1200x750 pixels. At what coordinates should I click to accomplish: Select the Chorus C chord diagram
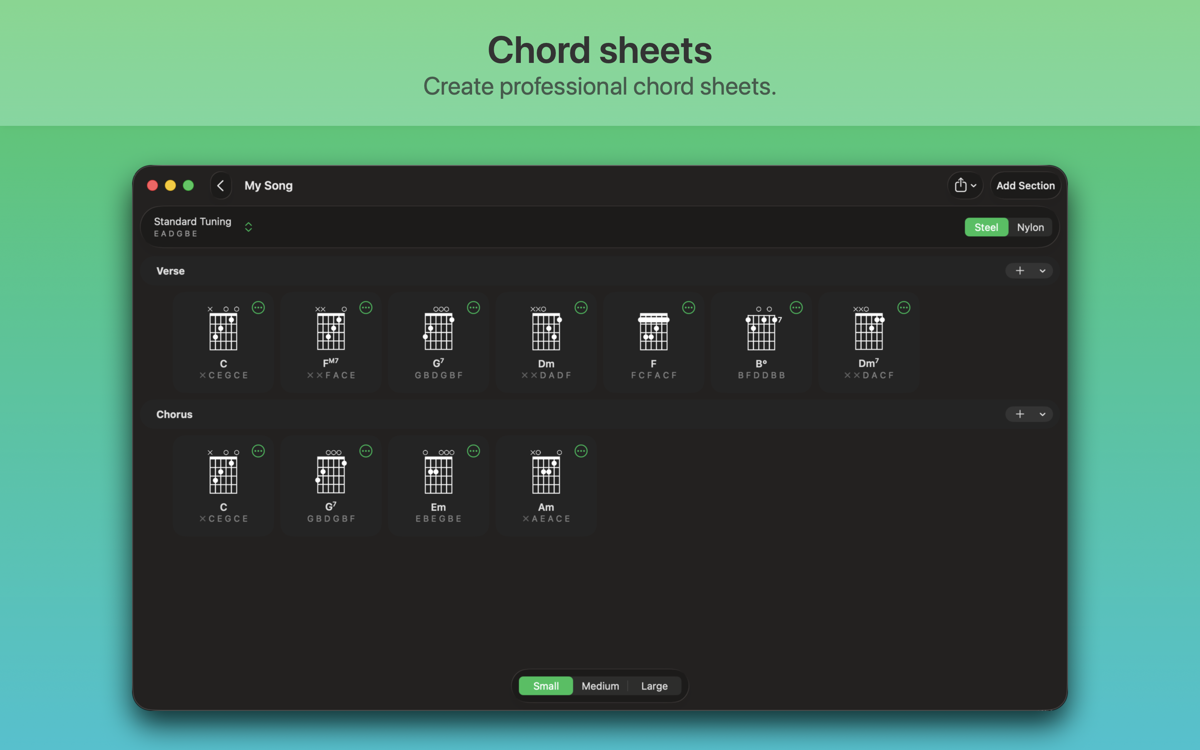(223, 472)
